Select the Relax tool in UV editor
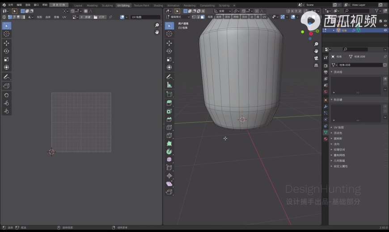This screenshot has height=232, width=389. pos(6,103)
